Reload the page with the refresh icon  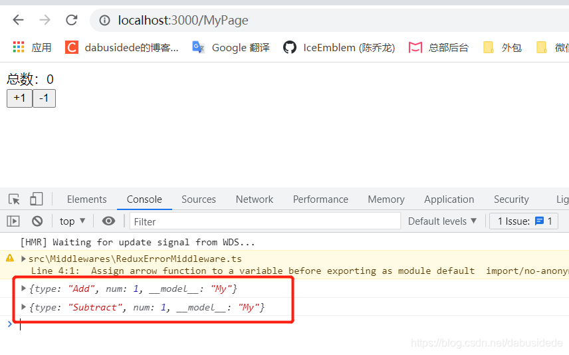tap(72, 20)
